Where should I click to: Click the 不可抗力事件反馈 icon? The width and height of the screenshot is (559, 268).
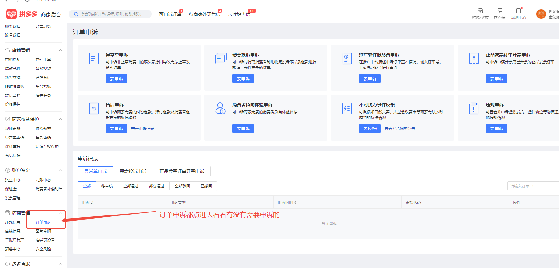coord(347,109)
